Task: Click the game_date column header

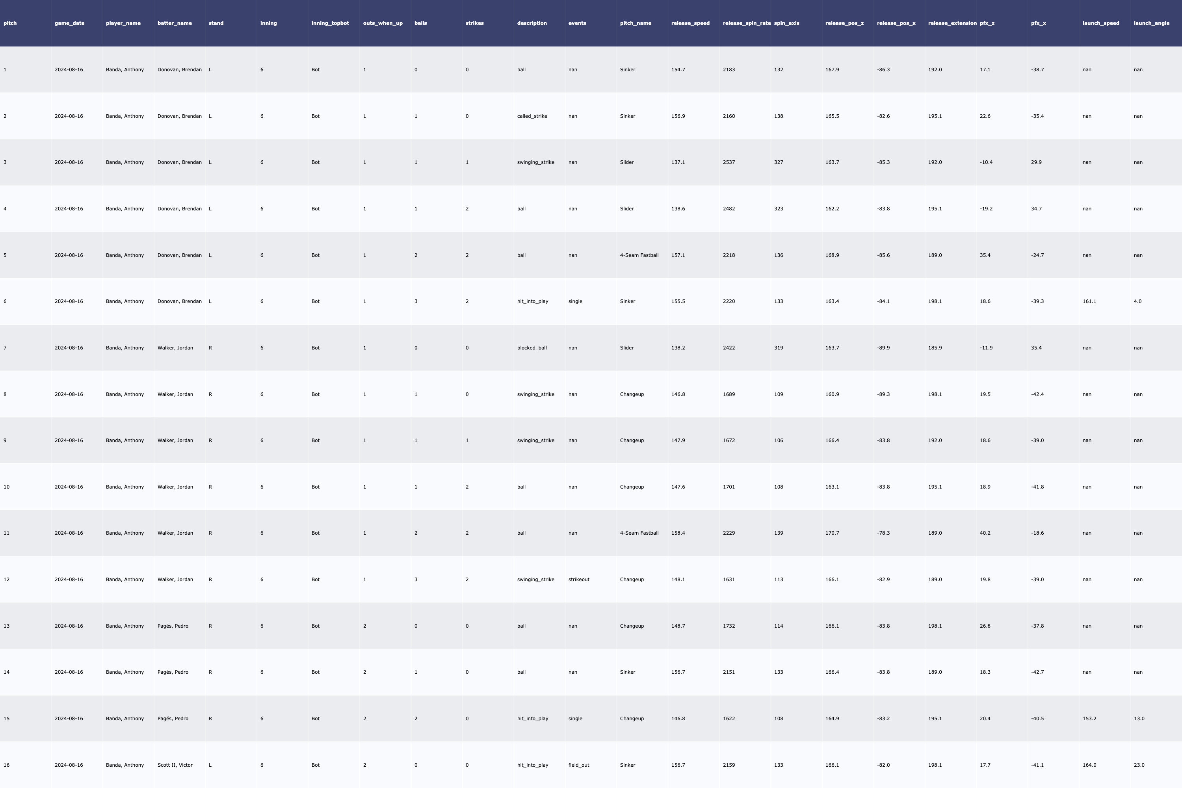Action: tap(69, 23)
